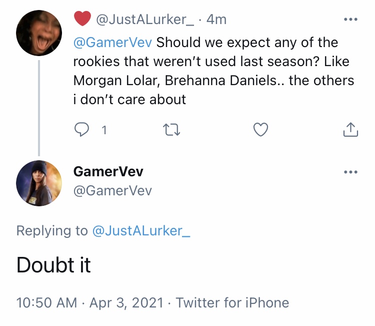Click the 4m timestamp on the tweet

pos(216,20)
